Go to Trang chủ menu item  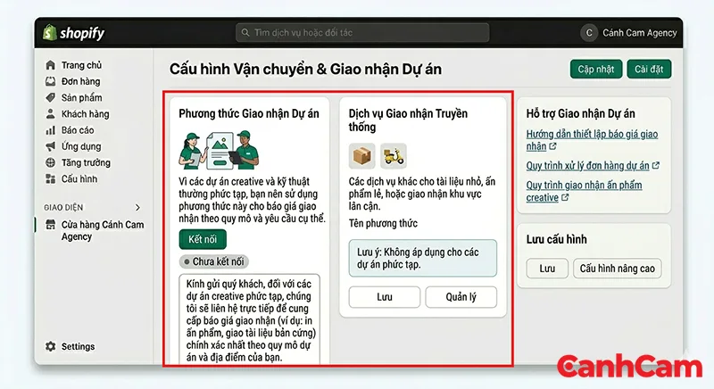[81, 65]
